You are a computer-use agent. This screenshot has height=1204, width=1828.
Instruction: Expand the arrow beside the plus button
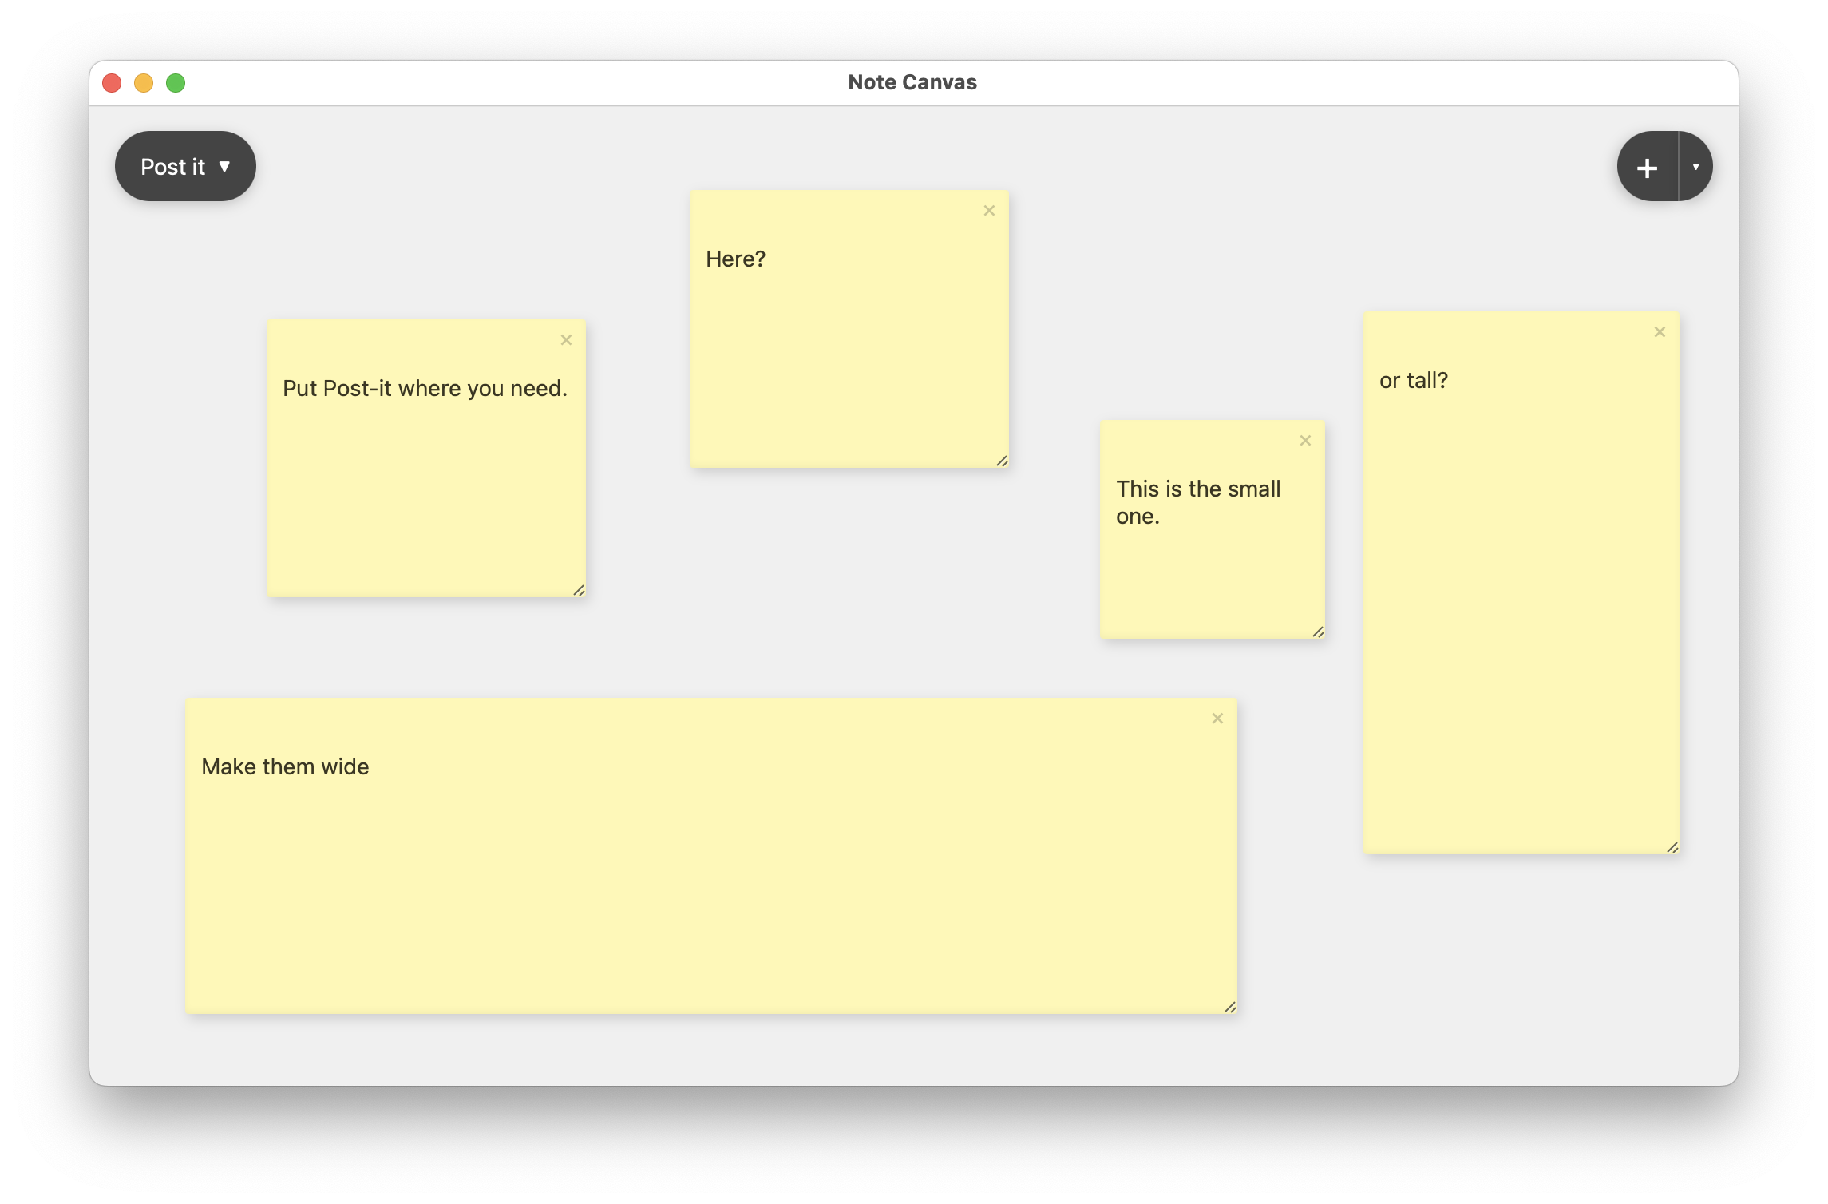pos(1696,167)
